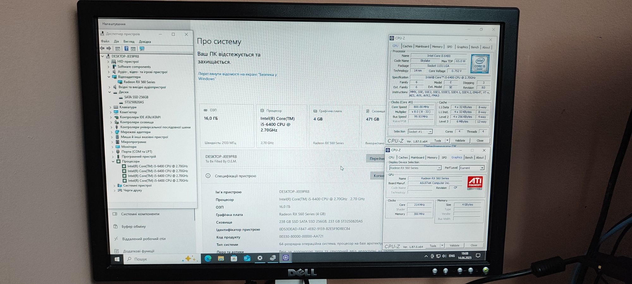
Task: Switch to Memory tab in top CPU-Z window
Action: pos(437,47)
